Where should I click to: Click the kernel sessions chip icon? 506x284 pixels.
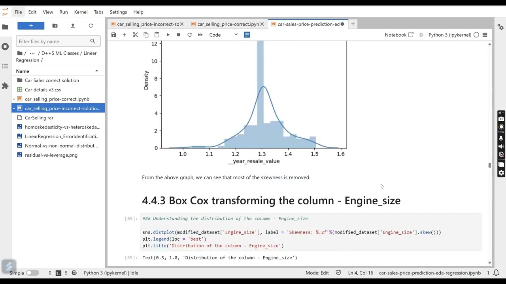(74, 273)
